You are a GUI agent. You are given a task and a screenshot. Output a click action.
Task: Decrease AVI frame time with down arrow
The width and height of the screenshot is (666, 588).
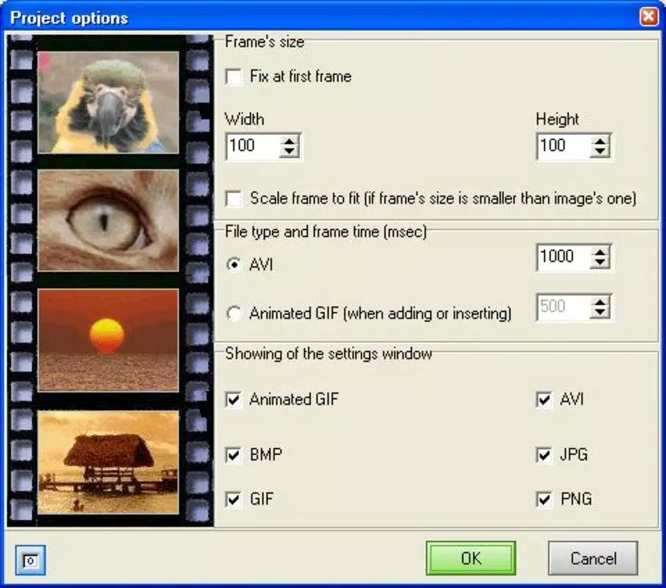pos(600,263)
